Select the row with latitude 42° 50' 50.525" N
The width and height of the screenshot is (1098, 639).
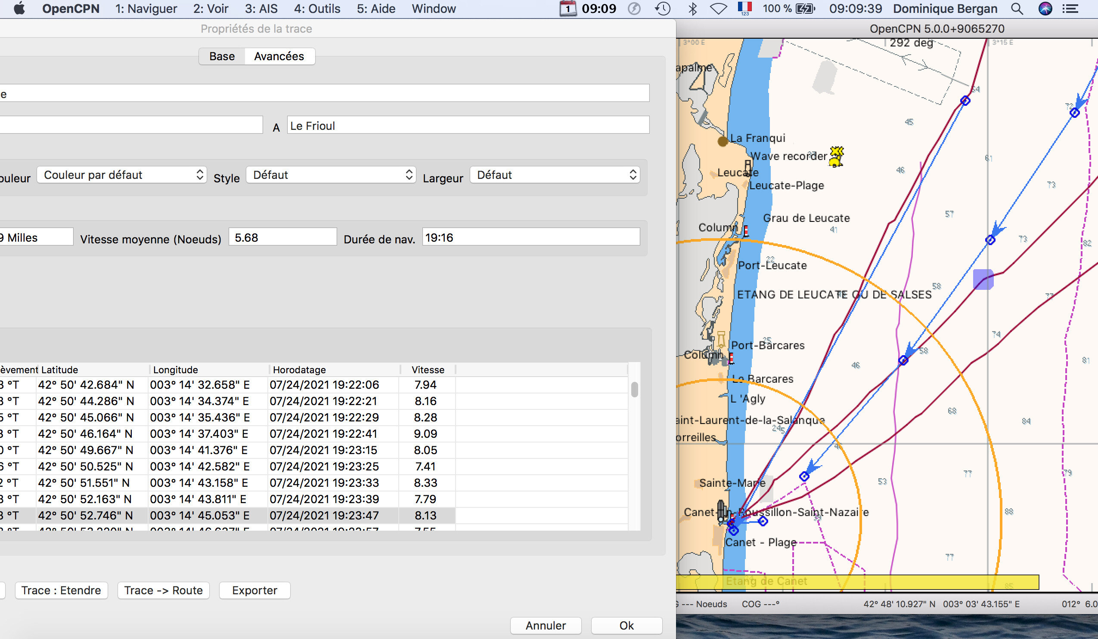[x=314, y=466]
